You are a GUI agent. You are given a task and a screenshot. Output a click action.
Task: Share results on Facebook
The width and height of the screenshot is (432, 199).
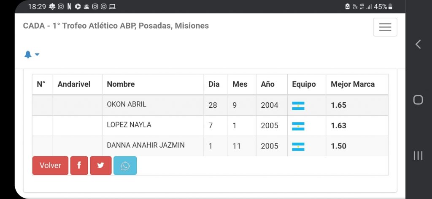[79, 165]
